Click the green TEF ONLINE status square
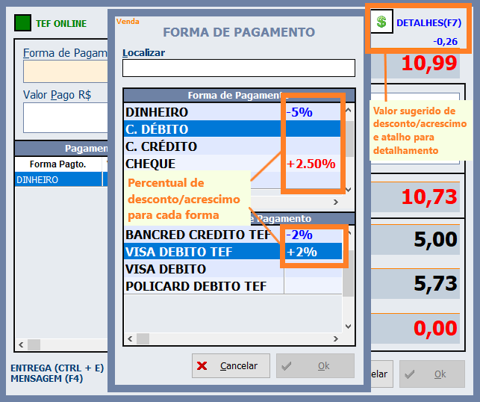This screenshot has height=402, width=480. 23,23
